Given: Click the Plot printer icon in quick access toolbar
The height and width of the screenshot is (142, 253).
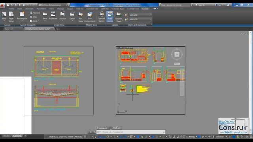Looking at the screenshot, I should [x=24, y=5].
